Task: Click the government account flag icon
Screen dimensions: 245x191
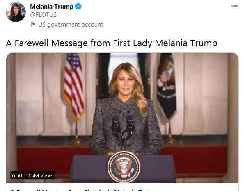Action: (33, 24)
